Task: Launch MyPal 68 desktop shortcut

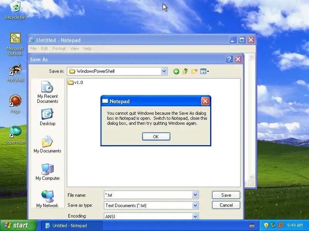Action: pos(15,73)
